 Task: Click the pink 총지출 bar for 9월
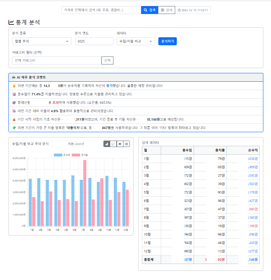(102, 202)
